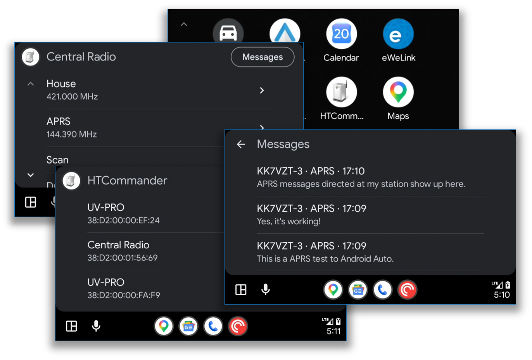Select the UV-PRO device 38:D2:00:00:FA:F9

tap(156, 289)
